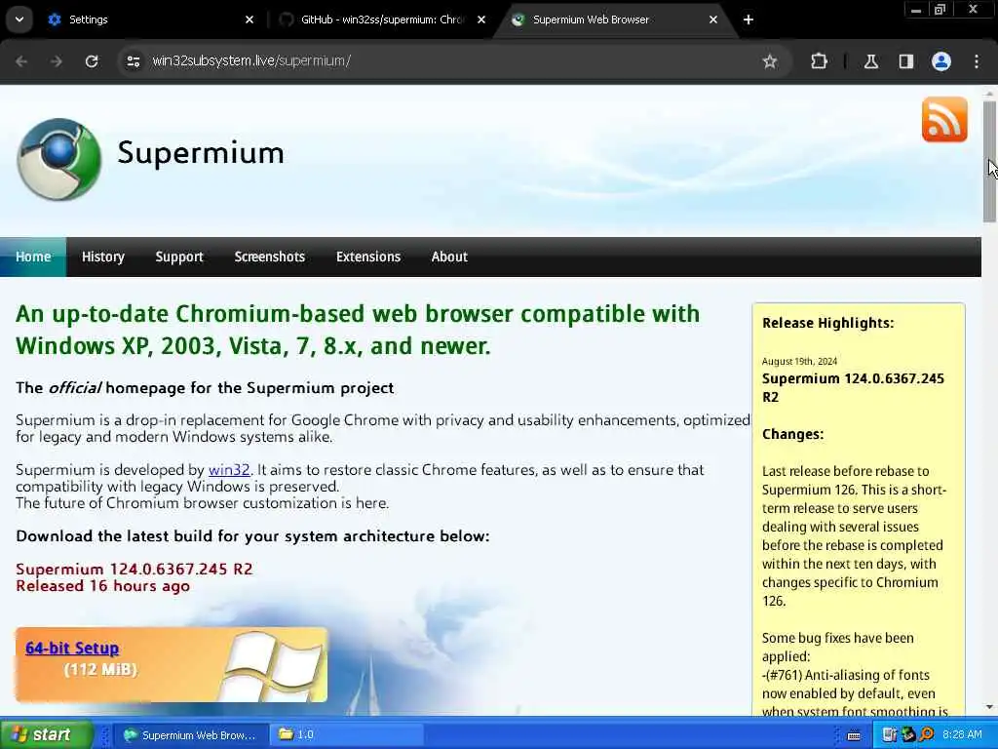Go forward with the arrow button
Viewport: 998px width, 749px height.
pyautogui.click(x=56, y=61)
